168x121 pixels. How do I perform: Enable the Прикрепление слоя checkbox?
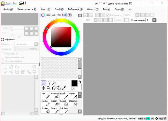(x=3, y=57)
